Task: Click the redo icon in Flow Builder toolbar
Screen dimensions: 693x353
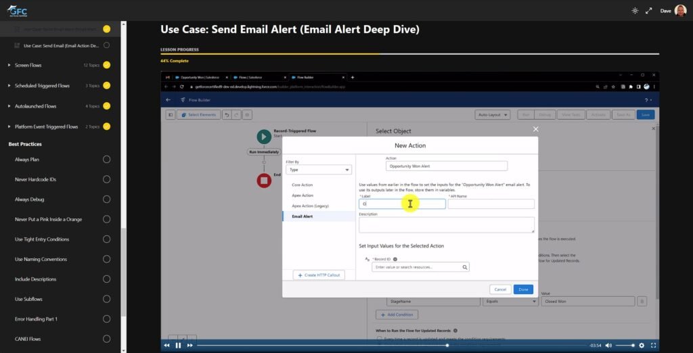Action: pos(237,115)
